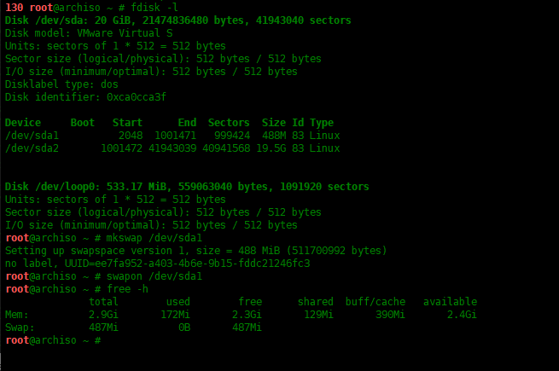Click start sector value 1001472

point(121,148)
